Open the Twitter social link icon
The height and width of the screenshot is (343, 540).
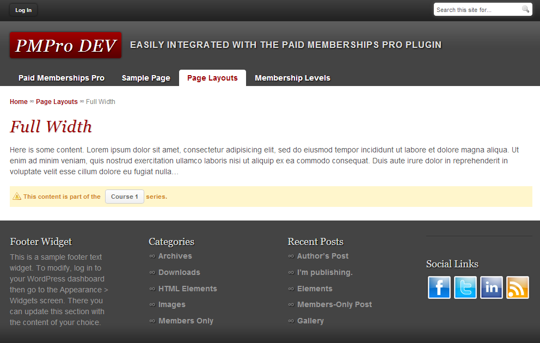tap(465, 287)
